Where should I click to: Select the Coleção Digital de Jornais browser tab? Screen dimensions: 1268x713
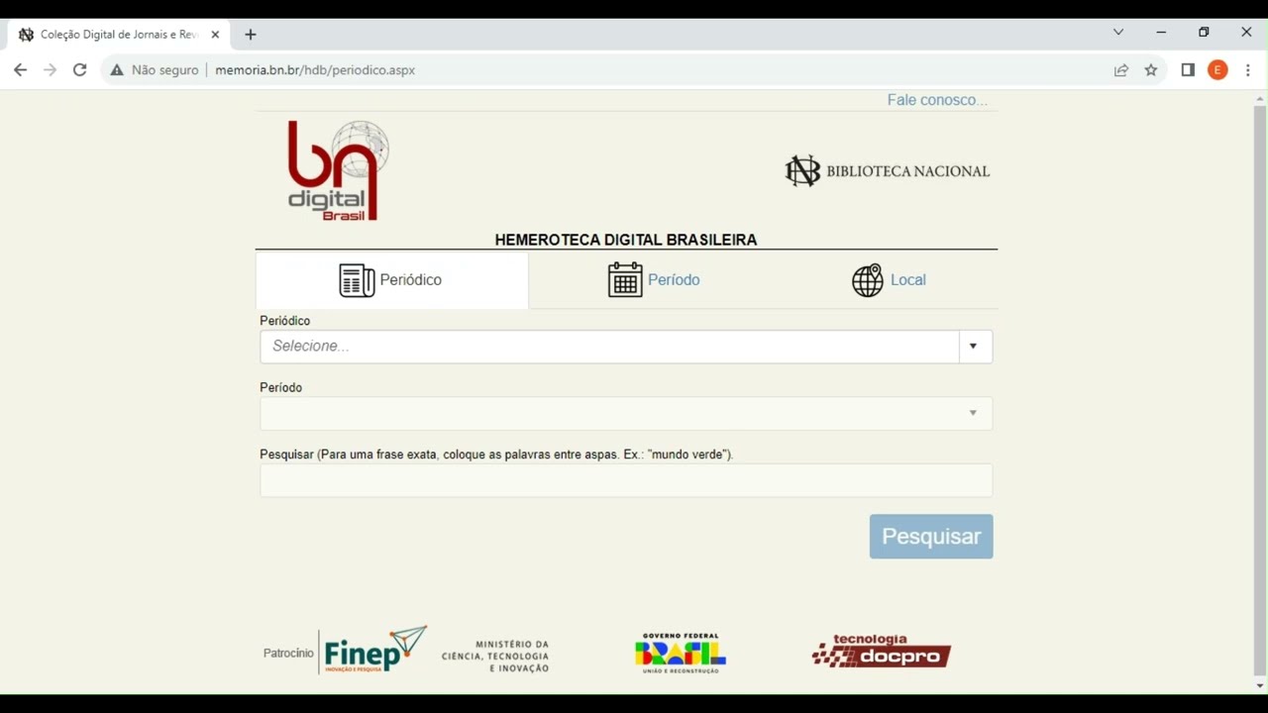(119, 35)
